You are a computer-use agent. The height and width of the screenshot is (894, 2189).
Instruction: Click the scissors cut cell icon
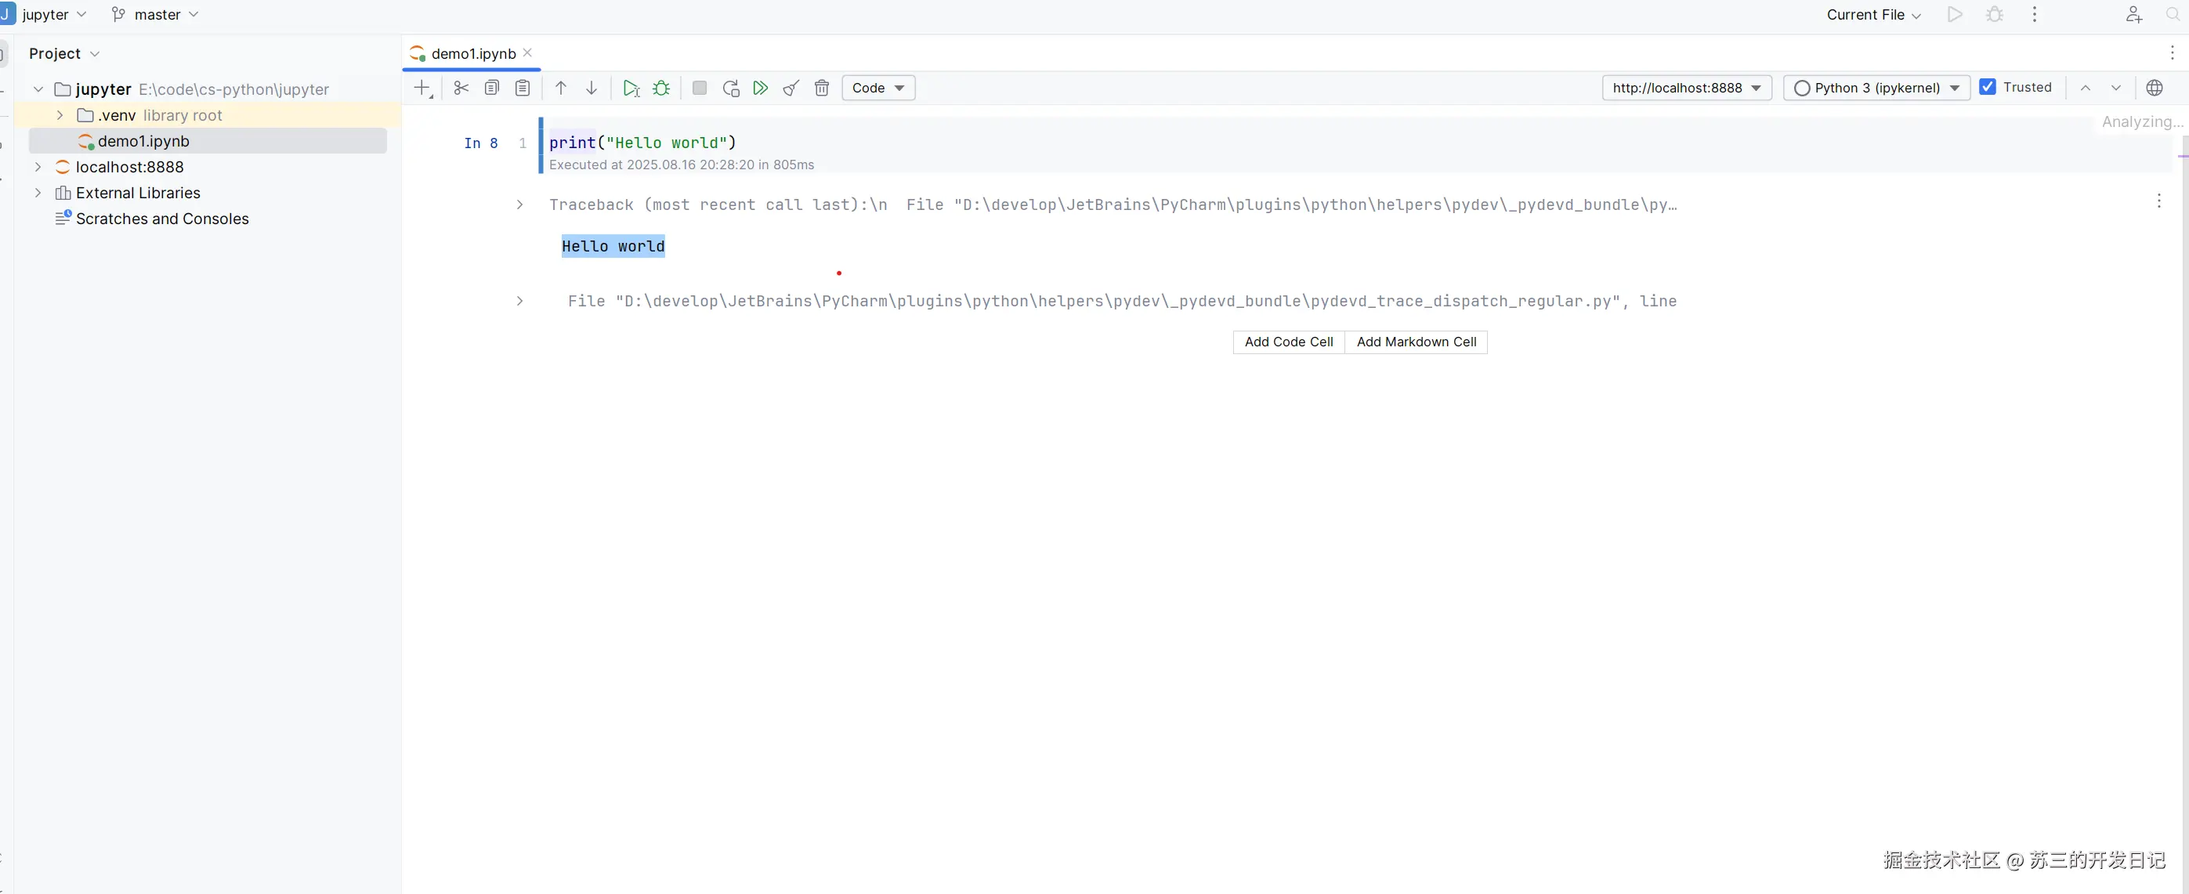461,88
